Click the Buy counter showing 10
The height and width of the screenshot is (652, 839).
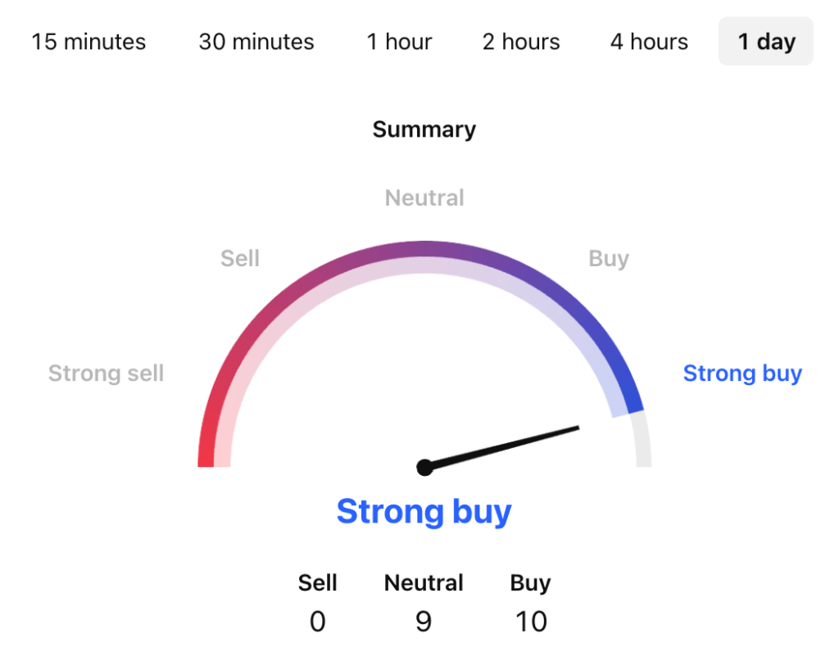point(531,622)
